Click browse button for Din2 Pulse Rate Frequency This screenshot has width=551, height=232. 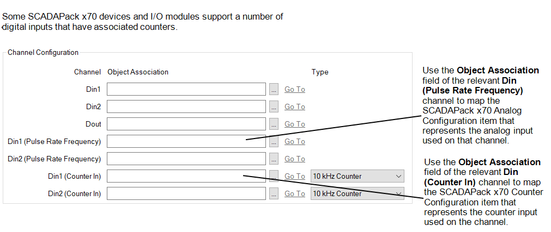tap(274, 159)
